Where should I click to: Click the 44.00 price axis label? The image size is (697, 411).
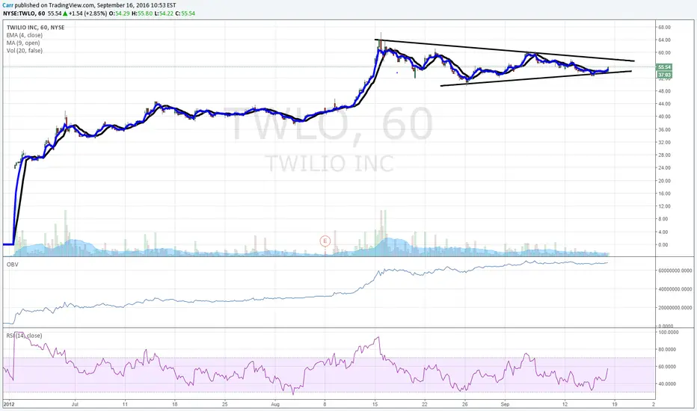tap(664, 104)
